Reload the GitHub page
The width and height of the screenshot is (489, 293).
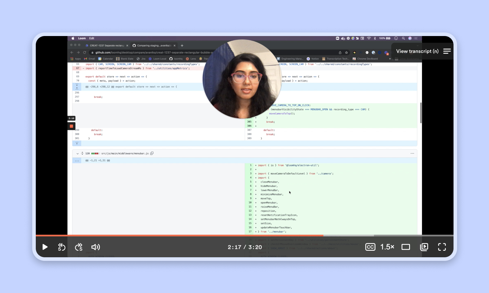click(85, 52)
